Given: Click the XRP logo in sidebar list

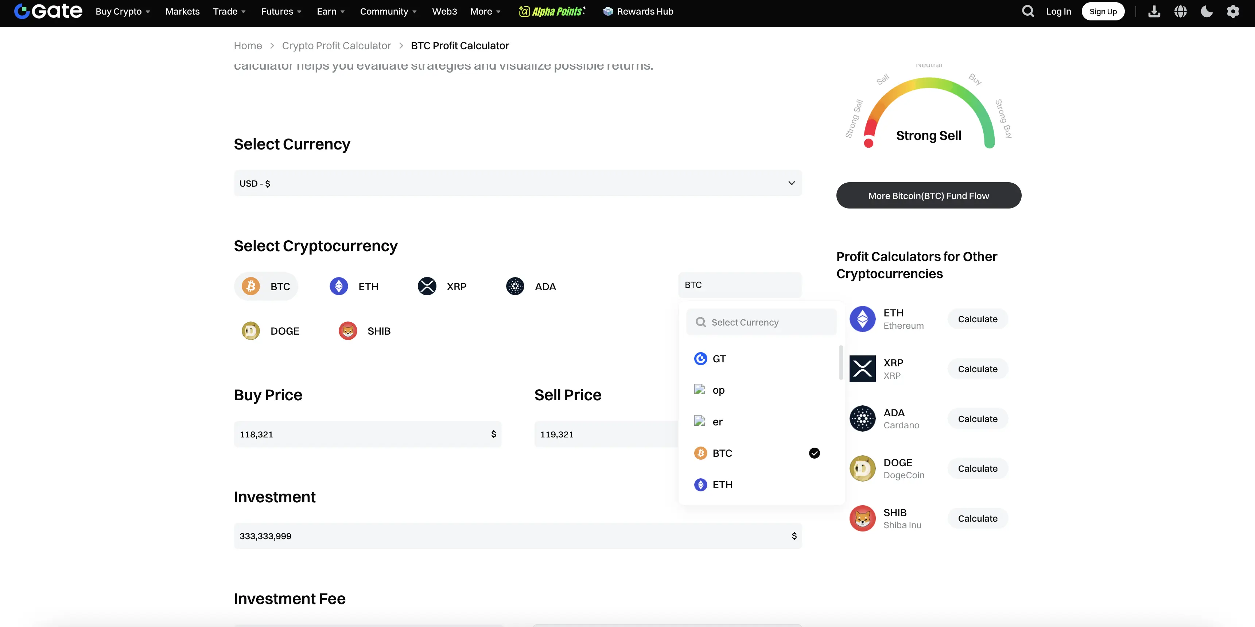Looking at the screenshot, I should point(862,368).
